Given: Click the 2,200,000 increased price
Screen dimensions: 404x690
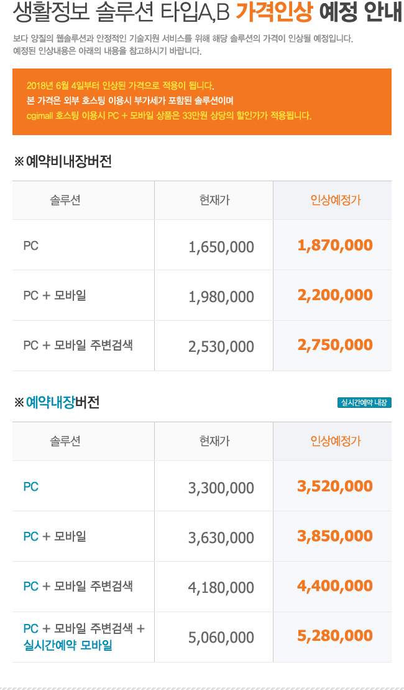Looking at the screenshot, I should [x=335, y=295].
